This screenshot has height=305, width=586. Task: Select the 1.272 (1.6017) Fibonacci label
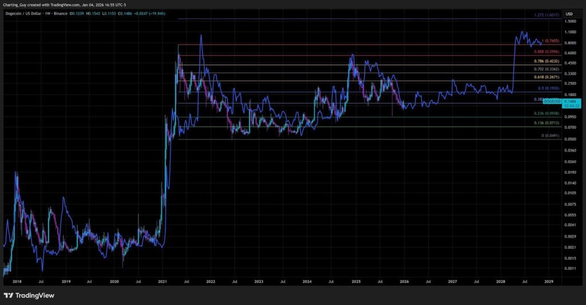click(543, 14)
